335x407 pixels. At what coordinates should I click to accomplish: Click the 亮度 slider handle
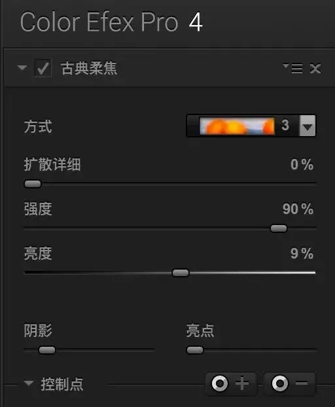pos(181,273)
